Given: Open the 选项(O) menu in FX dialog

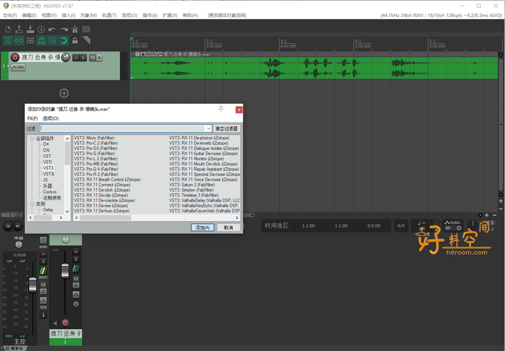Looking at the screenshot, I should pyautogui.click(x=50, y=118).
